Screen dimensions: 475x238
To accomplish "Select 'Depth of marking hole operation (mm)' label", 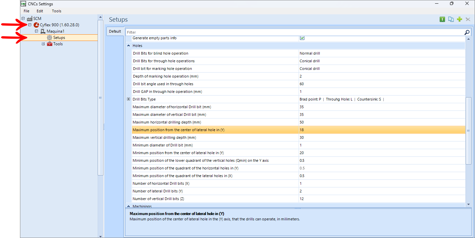I will (165, 76).
